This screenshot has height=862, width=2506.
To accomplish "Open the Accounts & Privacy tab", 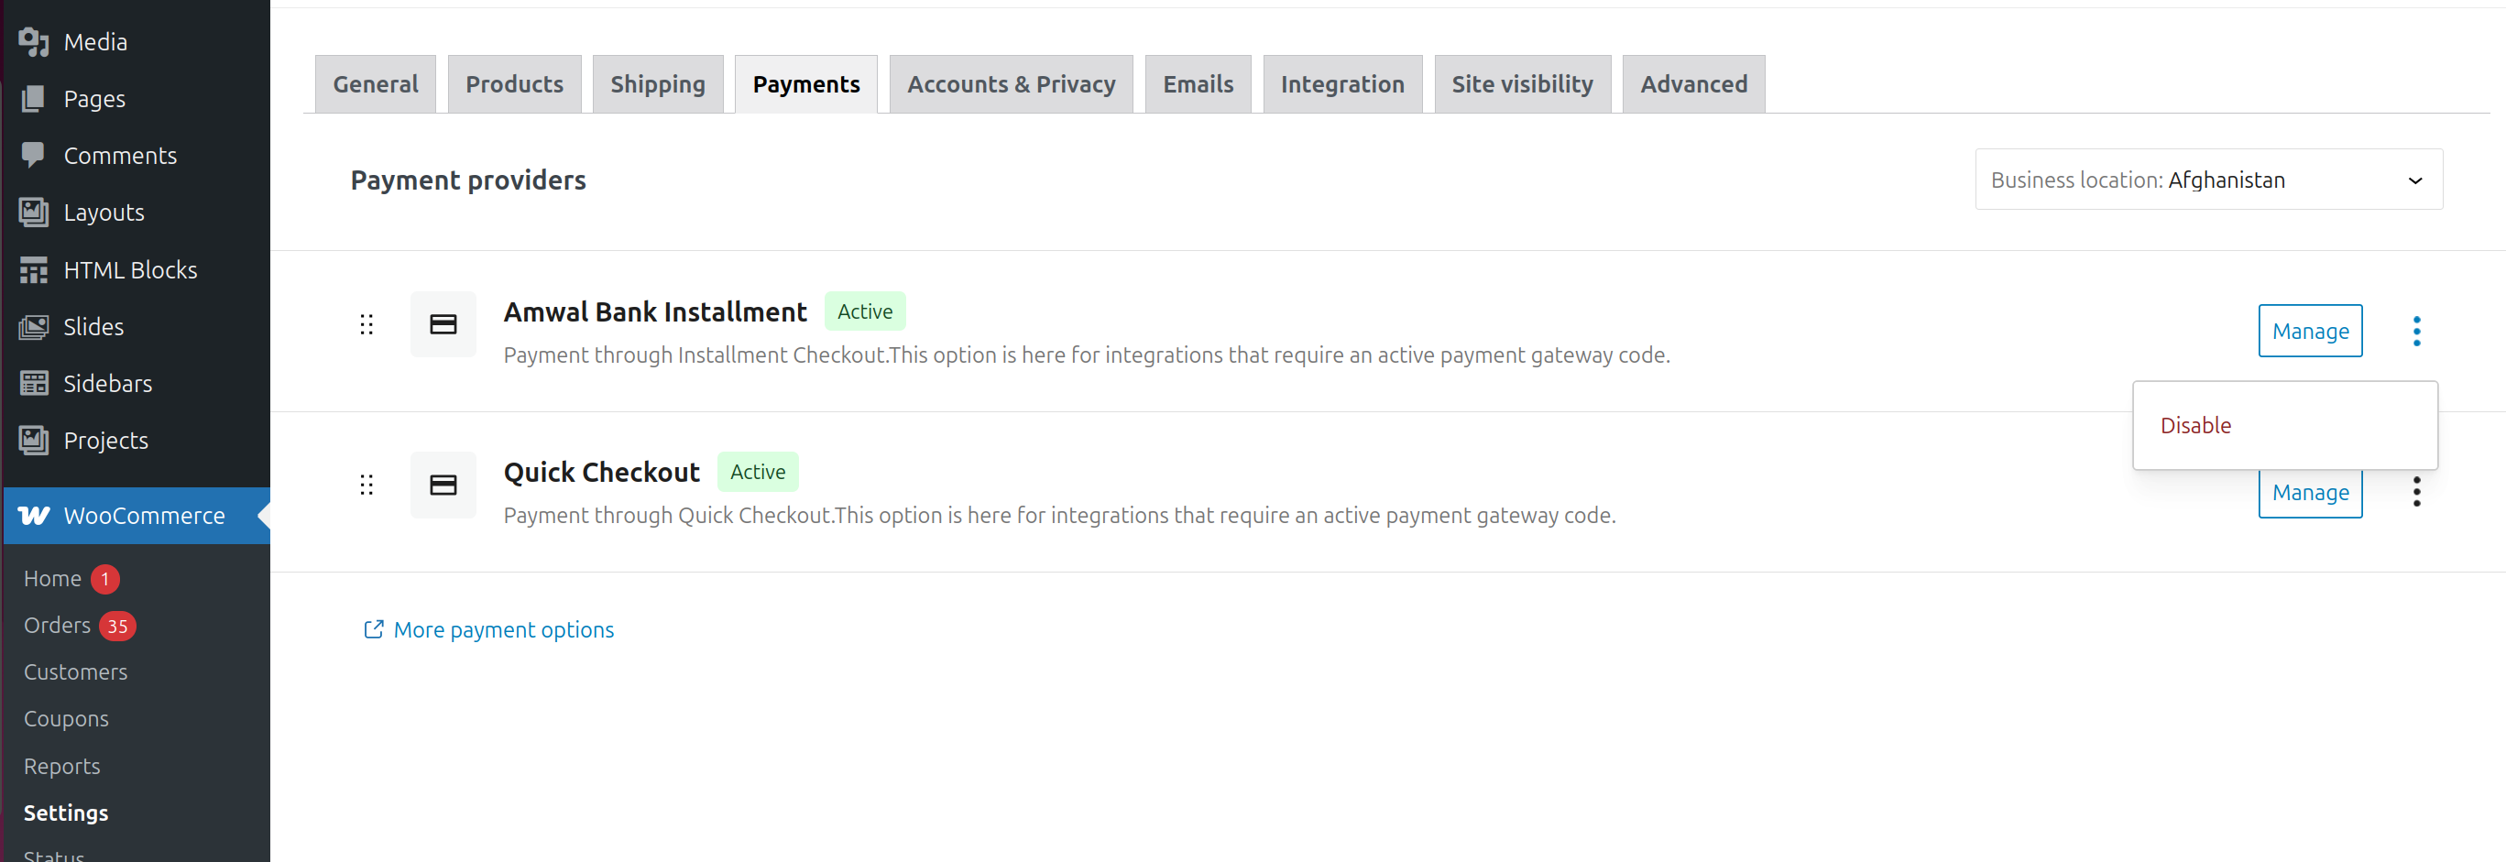I will point(1012,84).
